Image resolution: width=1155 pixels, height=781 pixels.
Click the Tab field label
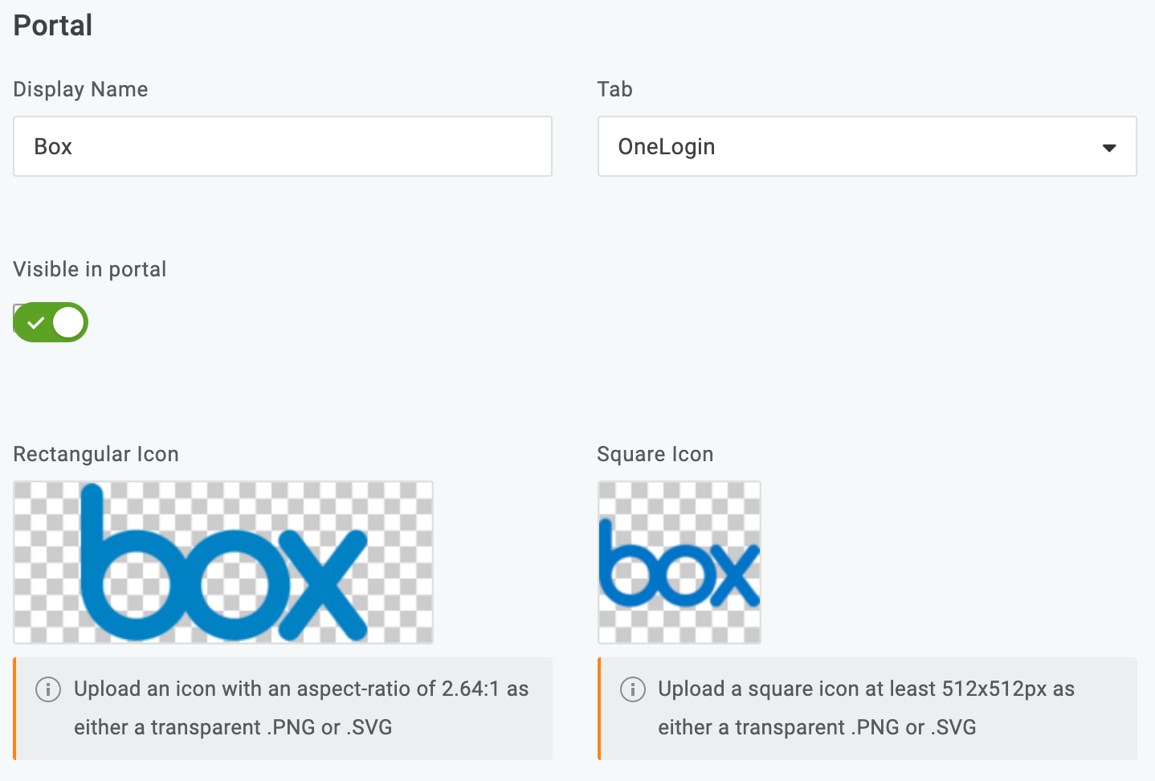[x=615, y=89]
